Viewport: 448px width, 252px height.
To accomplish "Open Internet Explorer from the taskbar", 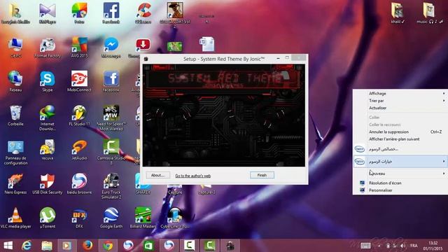I will 27,246.
